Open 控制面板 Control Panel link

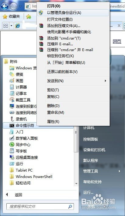tap(91, 139)
